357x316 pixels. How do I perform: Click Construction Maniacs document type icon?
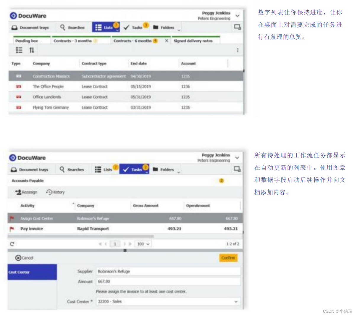(x=19, y=76)
